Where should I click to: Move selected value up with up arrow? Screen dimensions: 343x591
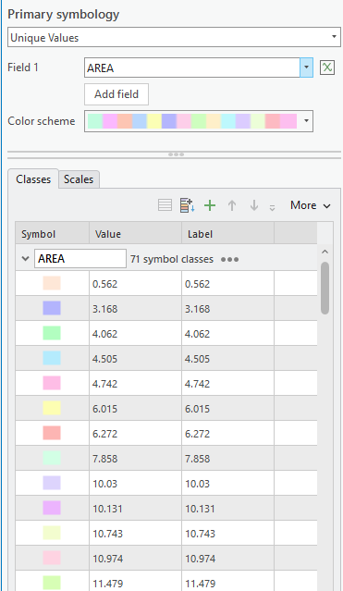[x=232, y=205]
